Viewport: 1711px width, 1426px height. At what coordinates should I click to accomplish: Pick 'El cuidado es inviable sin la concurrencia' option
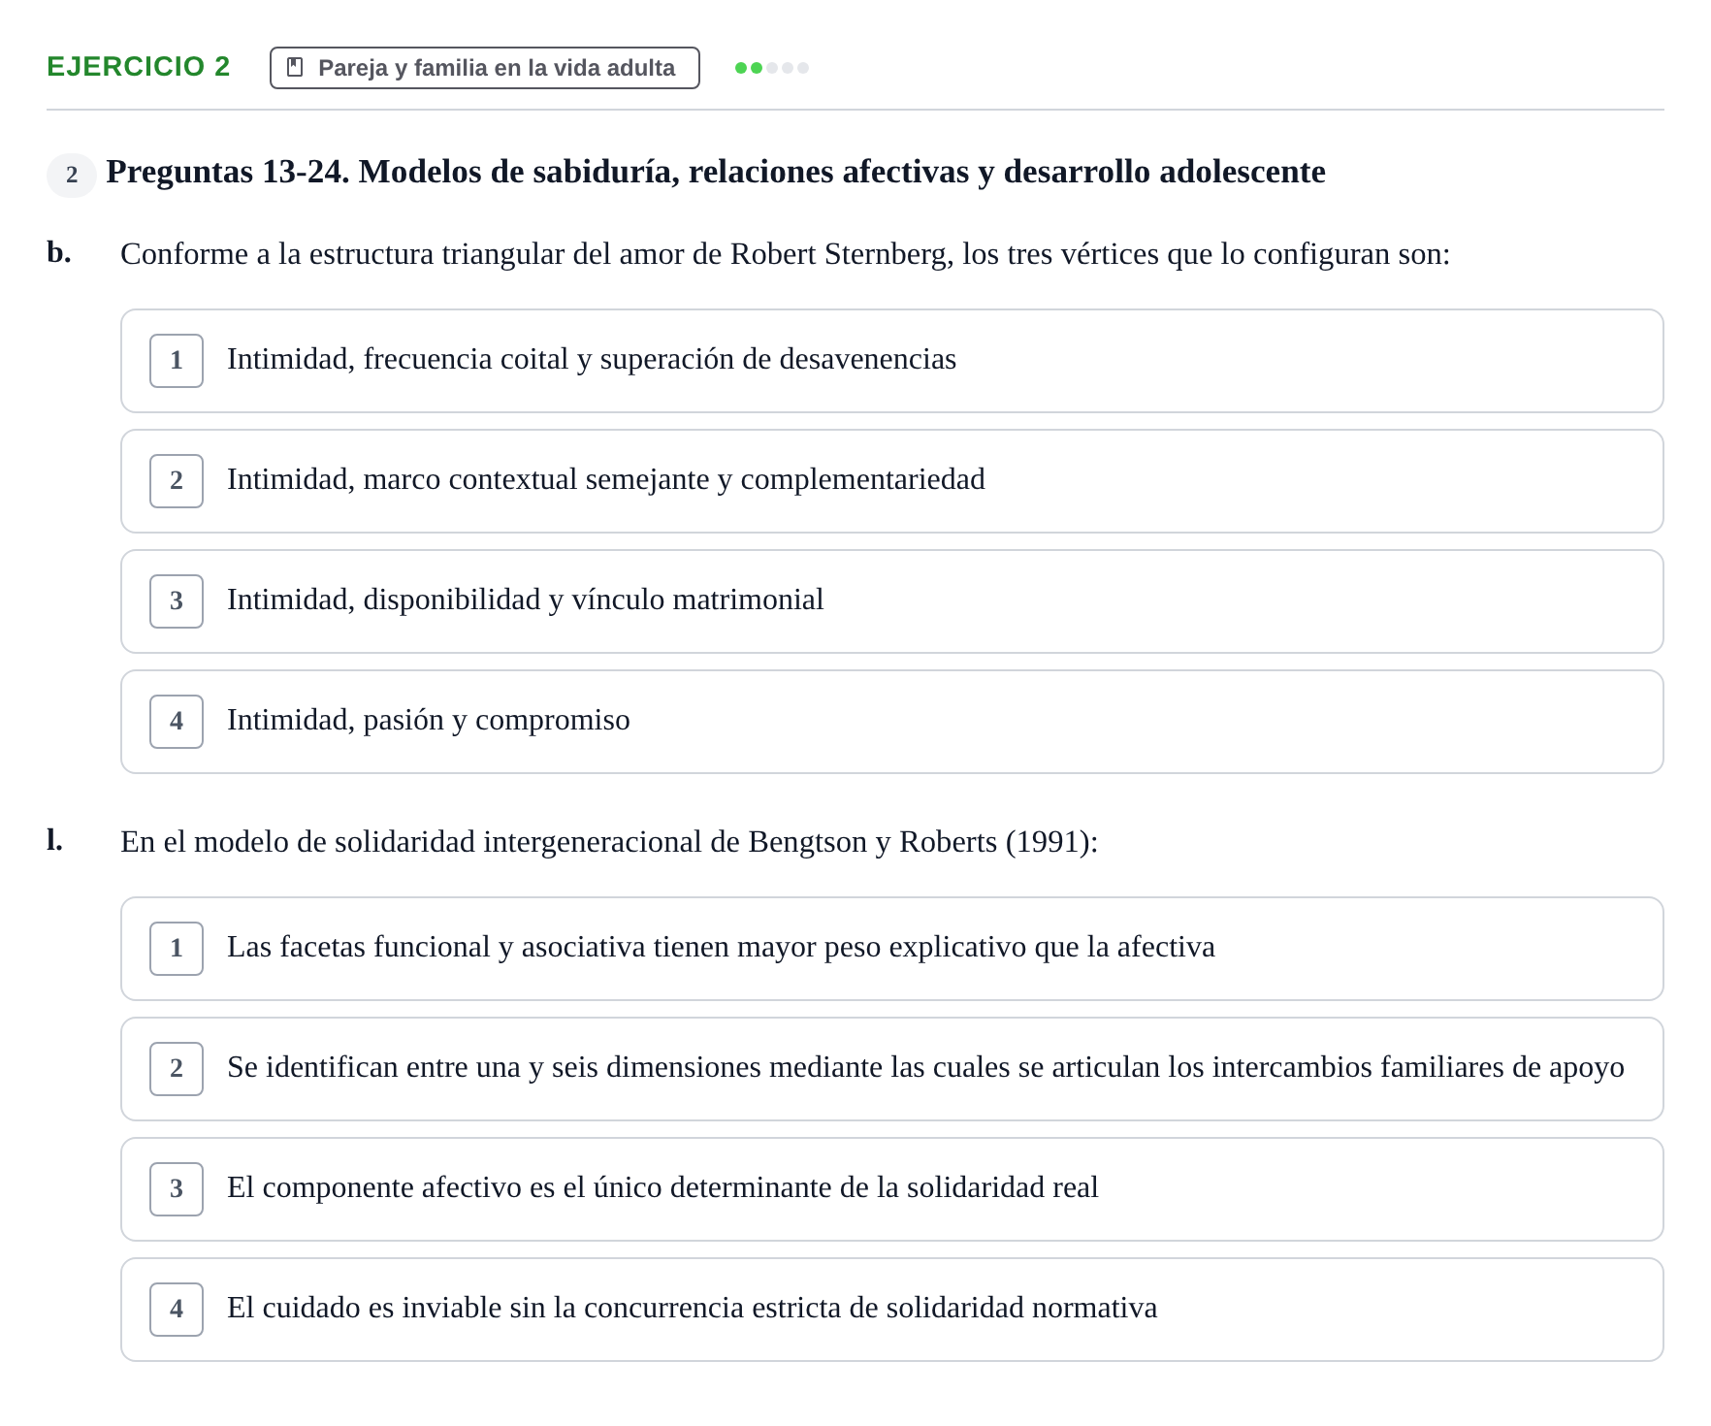pyautogui.click(x=891, y=1310)
